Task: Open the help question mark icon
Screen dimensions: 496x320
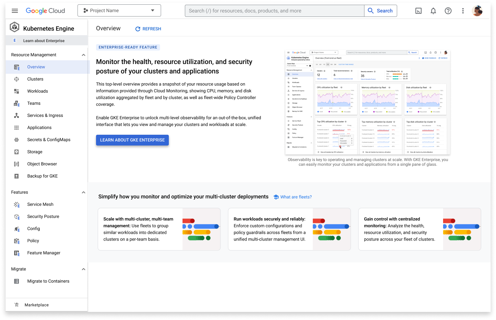Action: 448,11
